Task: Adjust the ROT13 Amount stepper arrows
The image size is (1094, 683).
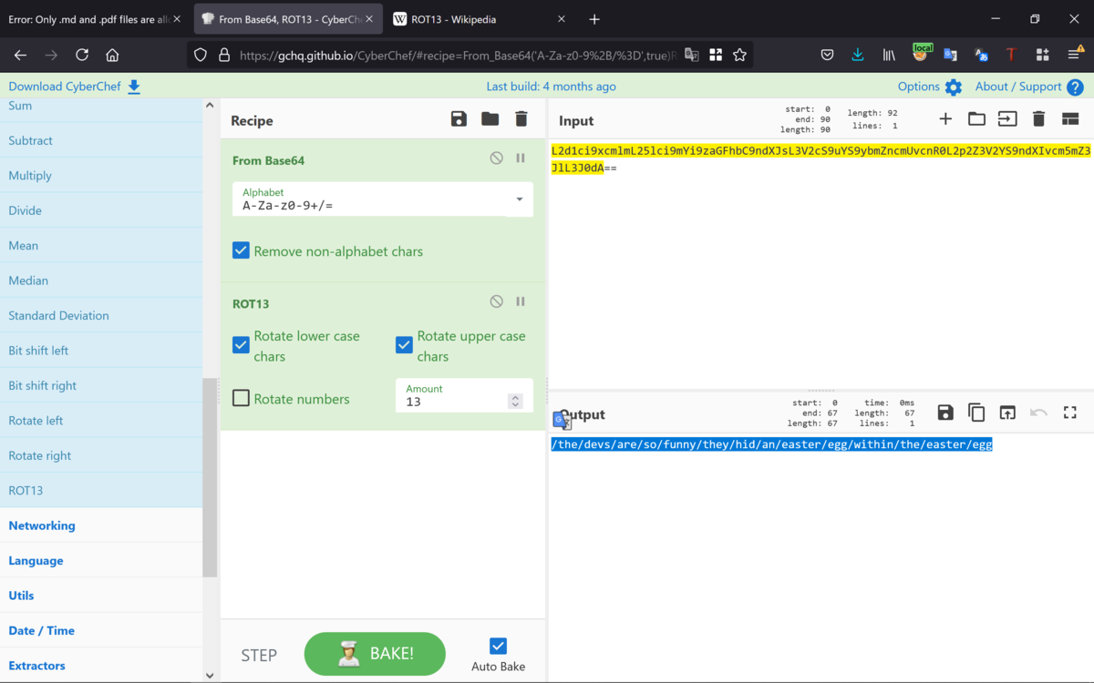Action: [515, 402]
